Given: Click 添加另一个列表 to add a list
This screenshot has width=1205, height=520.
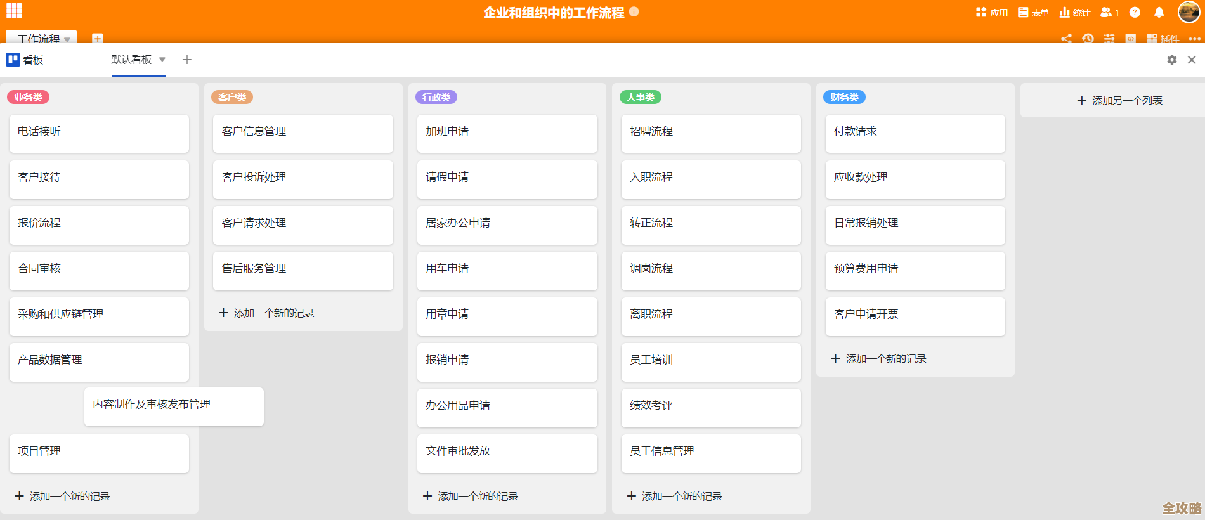Looking at the screenshot, I should [x=1119, y=100].
